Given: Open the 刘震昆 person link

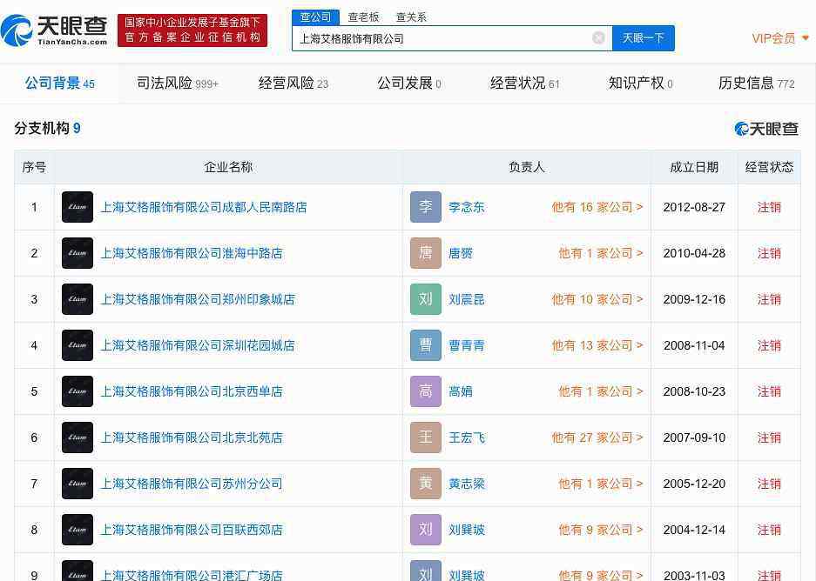Looking at the screenshot, I should 467,299.
